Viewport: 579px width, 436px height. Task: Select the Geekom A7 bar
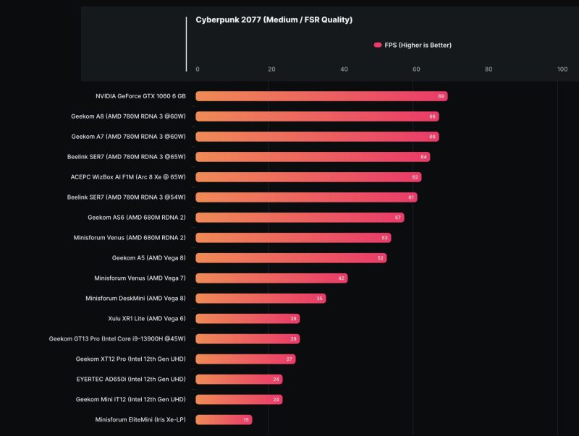click(x=317, y=137)
